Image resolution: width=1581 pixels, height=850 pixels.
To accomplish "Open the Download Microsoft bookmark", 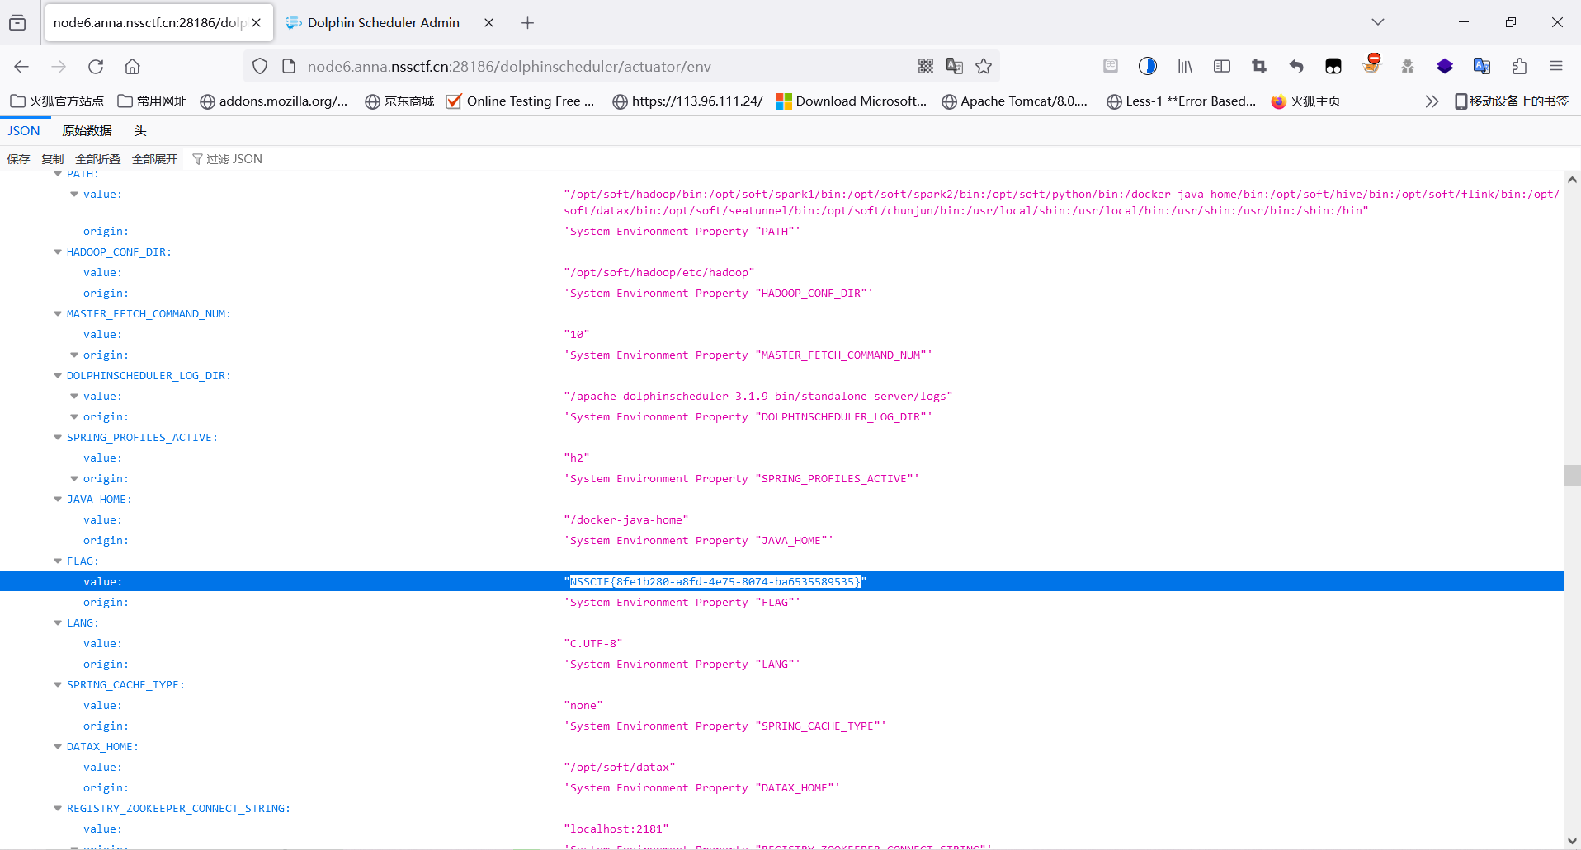I will pos(852,101).
